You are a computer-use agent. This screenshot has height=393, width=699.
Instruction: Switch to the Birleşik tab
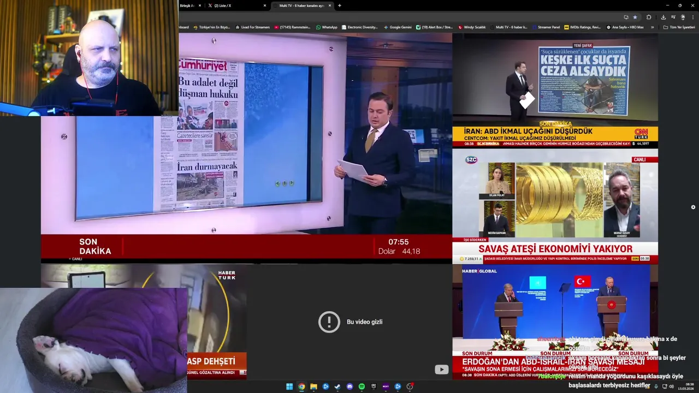(x=192, y=5)
